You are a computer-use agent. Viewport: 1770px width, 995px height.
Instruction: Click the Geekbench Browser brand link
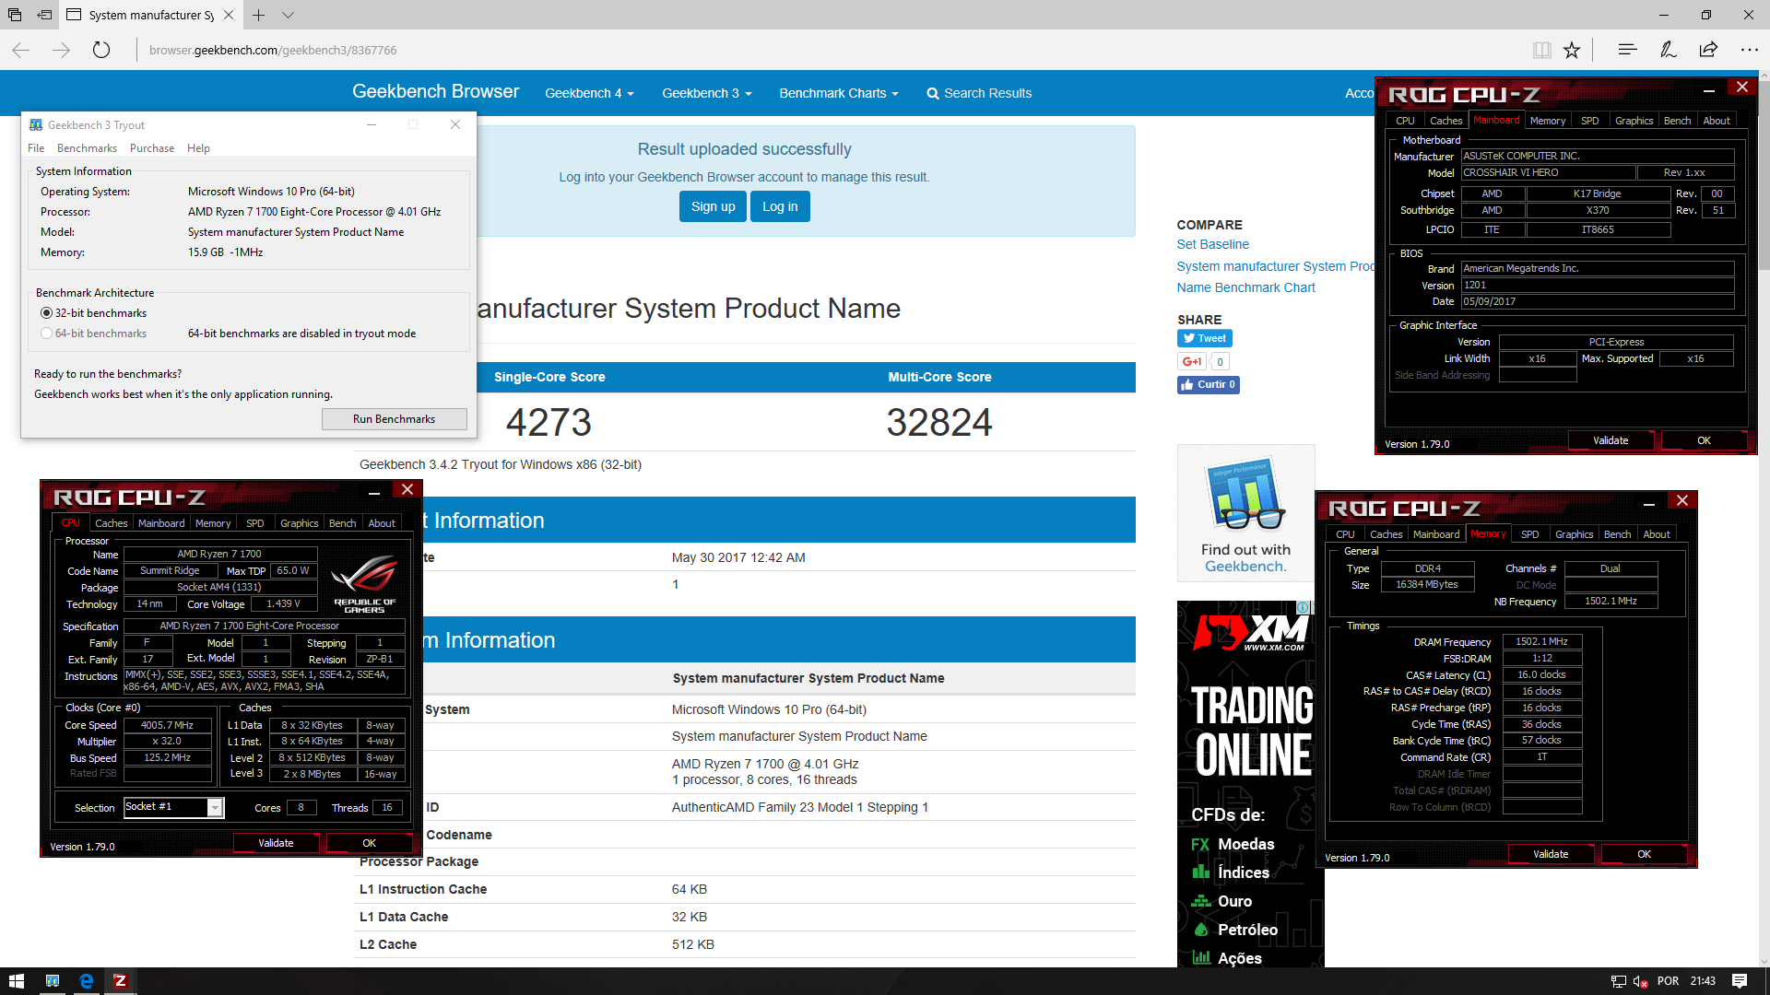[x=435, y=91]
